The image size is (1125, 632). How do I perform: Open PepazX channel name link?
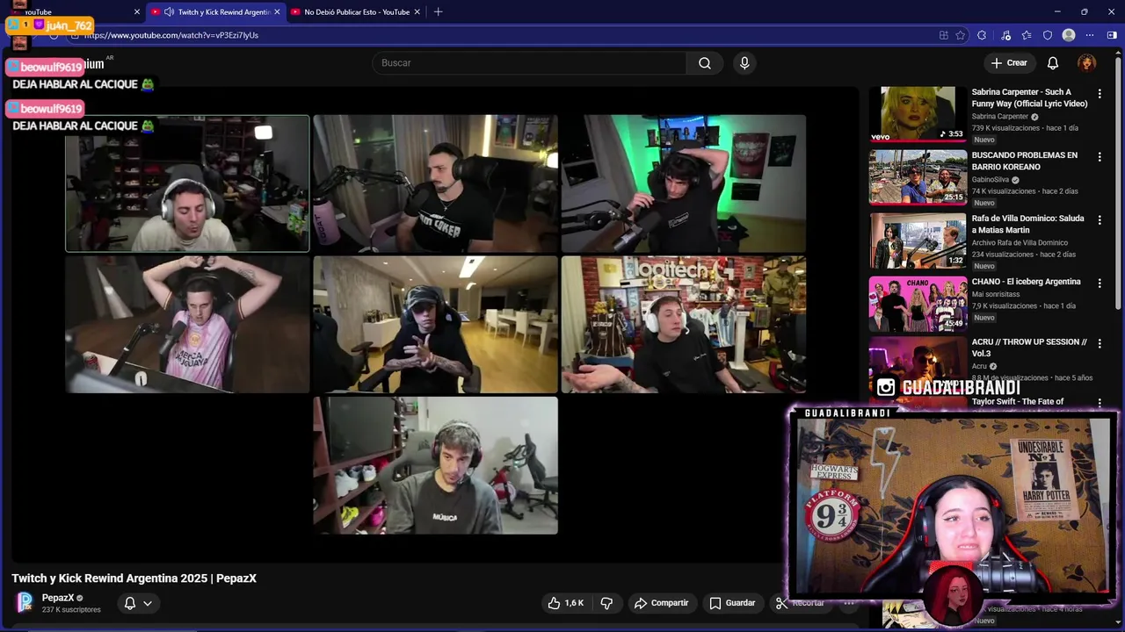(x=58, y=598)
